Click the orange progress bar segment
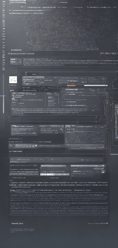This screenshot has height=248, width=118. point(71,85)
